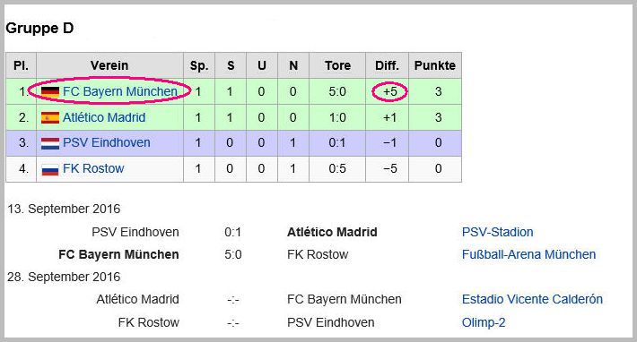Click the 5:0 match score result

tap(232, 254)
